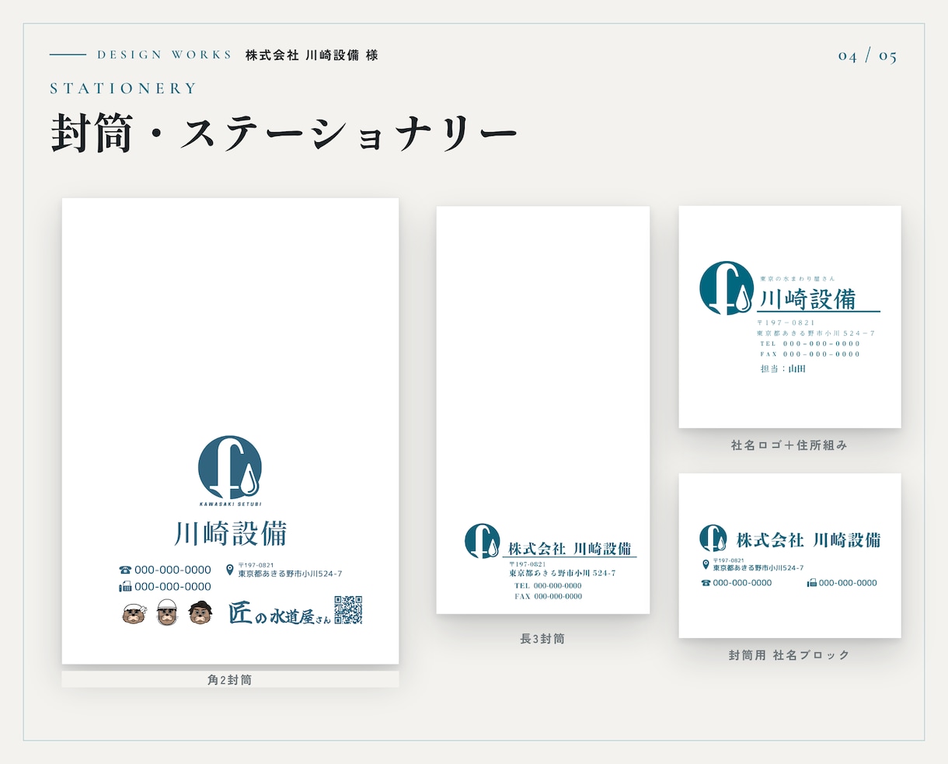
Task: Click the 東京の水まわり屋さん tagline
Action: point(797,278)
